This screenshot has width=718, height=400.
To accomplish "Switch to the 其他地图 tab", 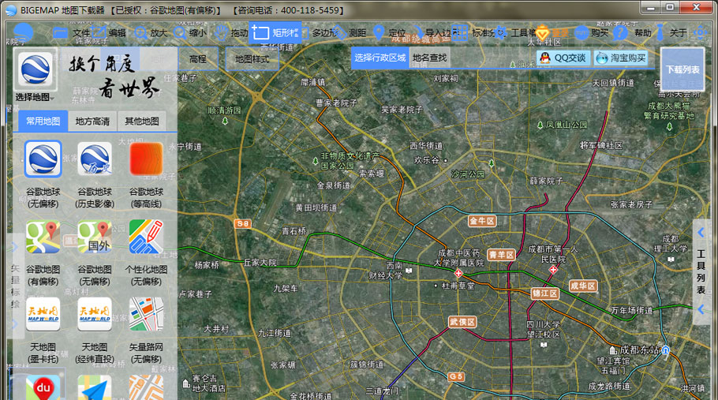I will pos(142,121).
